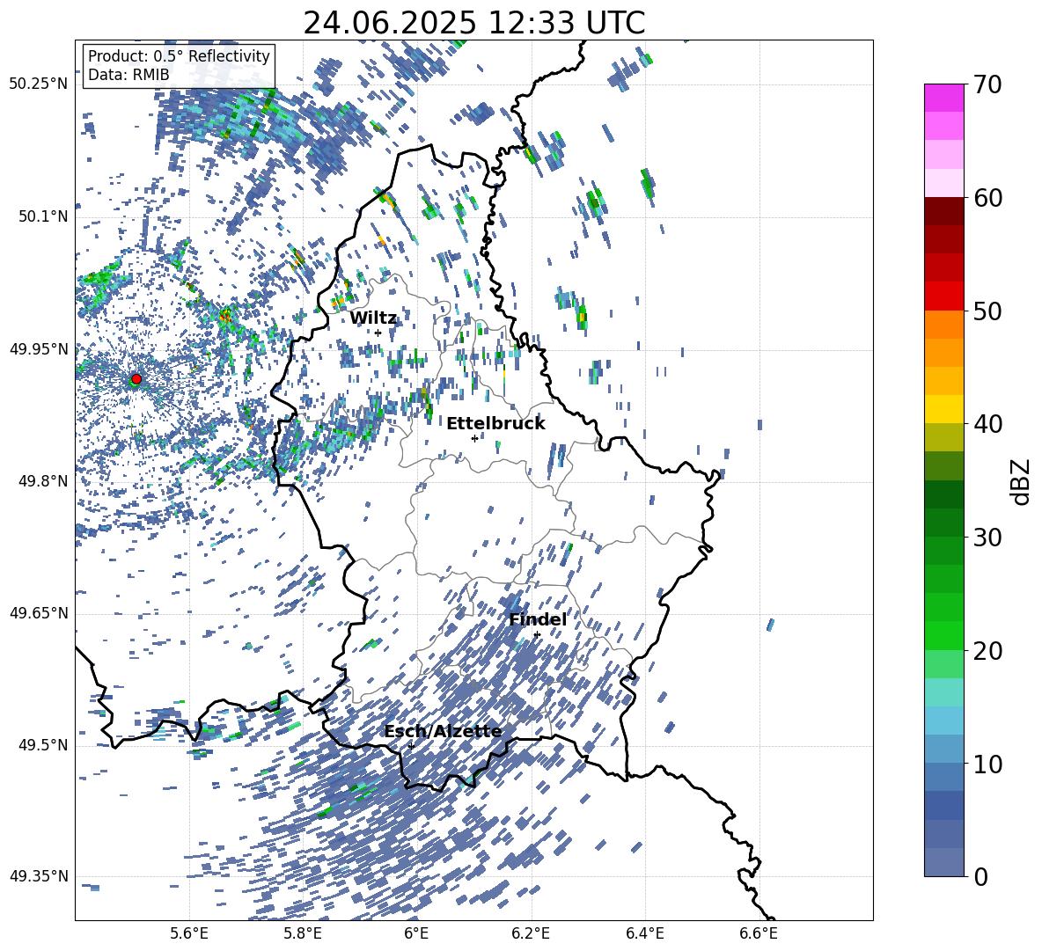Click the colorbar tick value 0

click(x=980, y=876)
